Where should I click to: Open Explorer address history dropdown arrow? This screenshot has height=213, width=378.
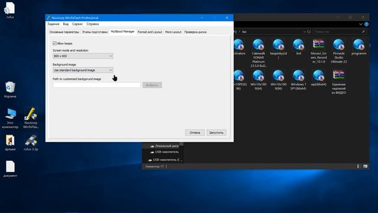[305, 31]
